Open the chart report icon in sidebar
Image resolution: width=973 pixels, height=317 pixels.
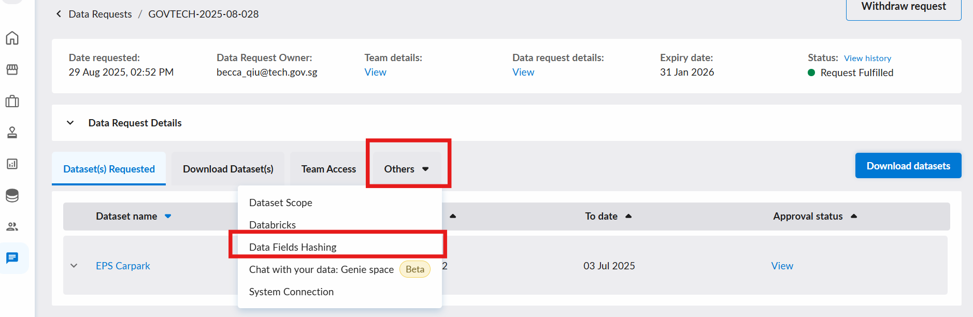pyautogui.click(x=12, y=164)
